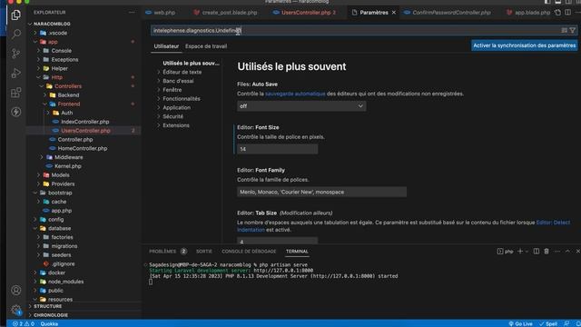
Task: Open the Run and Debug view
Action: tap(16, 73)
